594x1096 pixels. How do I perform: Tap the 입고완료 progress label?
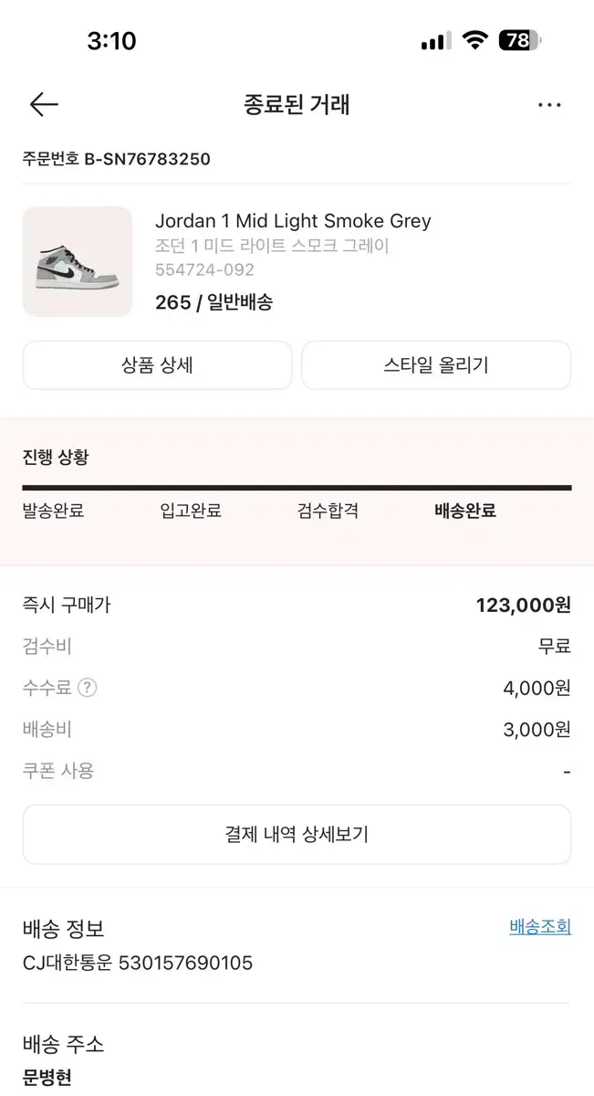[189, 511]
